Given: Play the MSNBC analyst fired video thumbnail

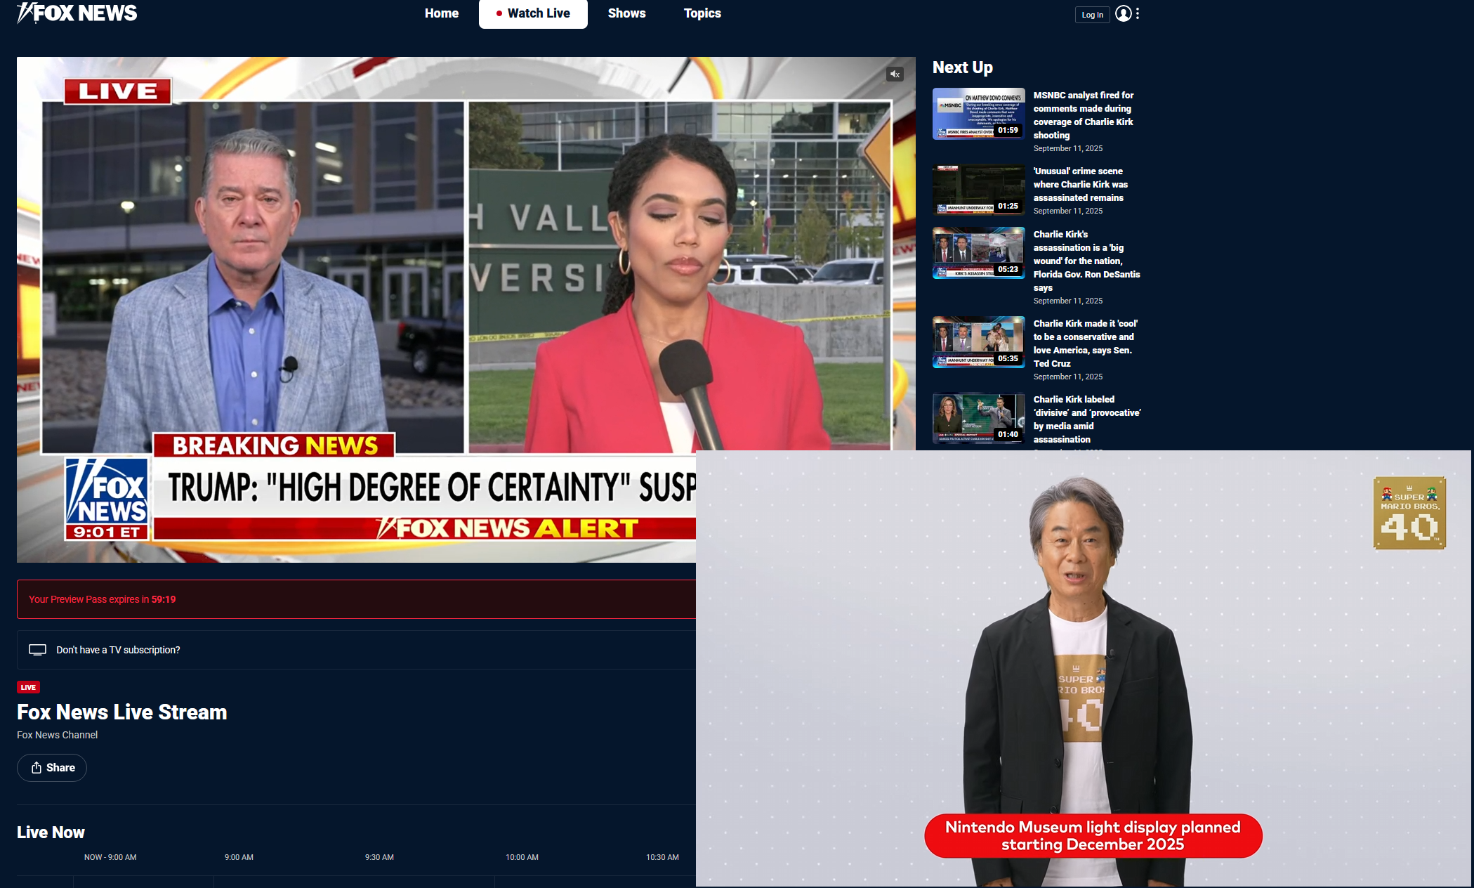Looking at the screenshot, I should (978, 114).
